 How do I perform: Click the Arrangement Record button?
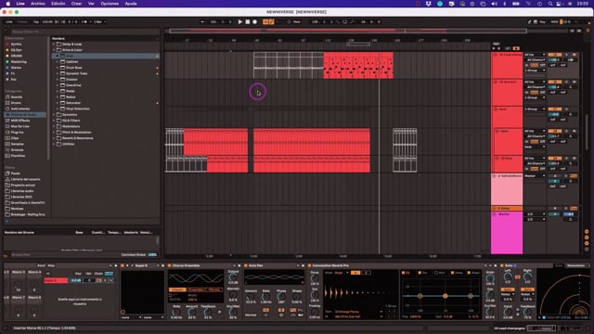[254, 22]
